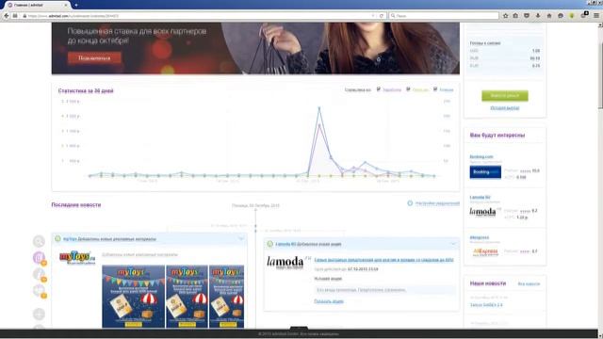Open the first myToys banner thumbnail
Image resolution: width=603 pixels, height=339 pixels.
tap(133, 297)
